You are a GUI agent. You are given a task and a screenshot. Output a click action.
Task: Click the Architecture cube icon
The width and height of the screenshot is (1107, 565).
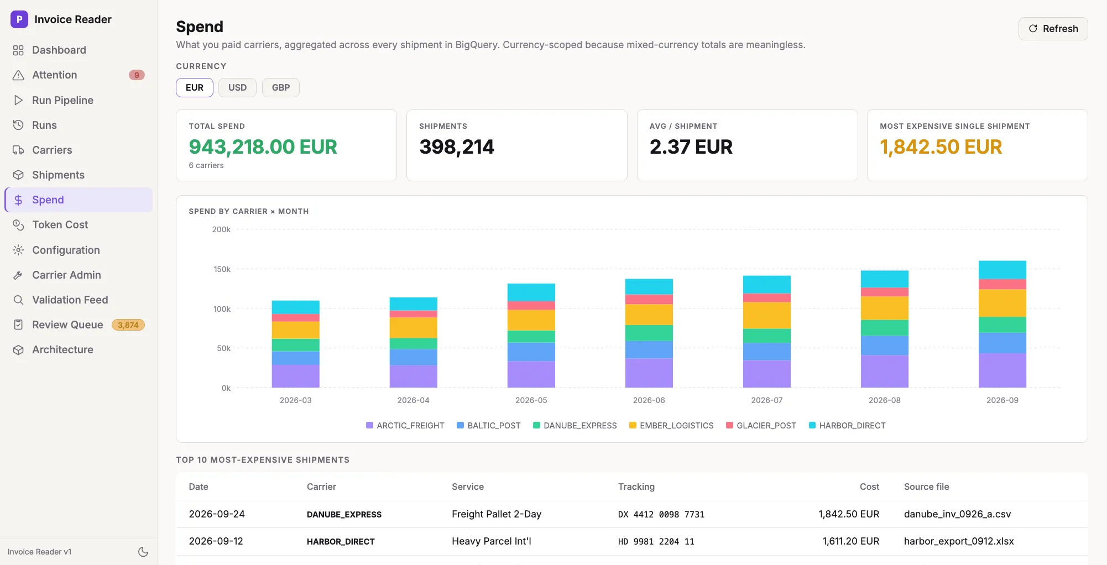pyautogui.click(x=18, y=350)
